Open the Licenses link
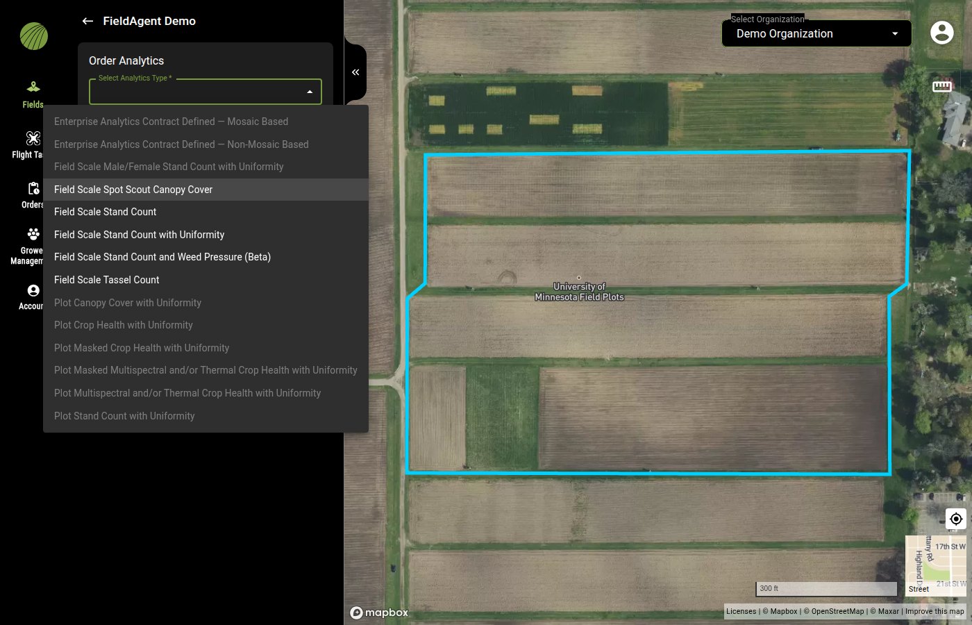 click(x=741, y=611)
